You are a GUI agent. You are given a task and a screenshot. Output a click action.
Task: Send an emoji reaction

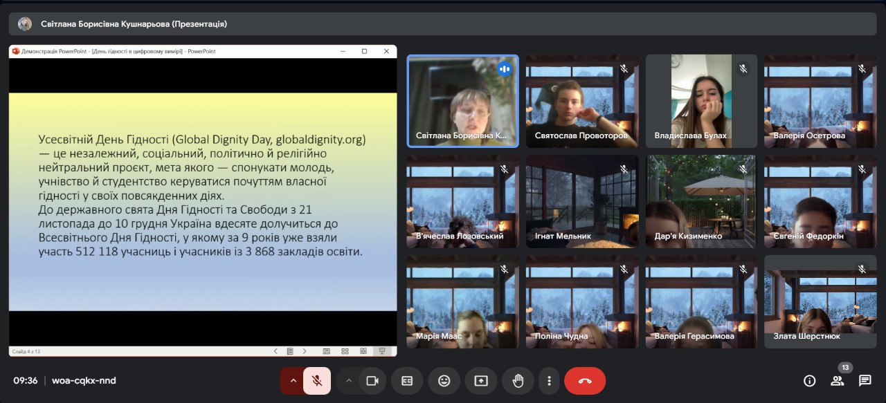(444, 381)
